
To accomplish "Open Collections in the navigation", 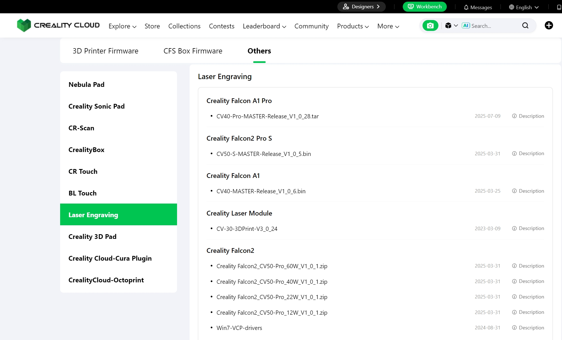I will pos(184,26).
